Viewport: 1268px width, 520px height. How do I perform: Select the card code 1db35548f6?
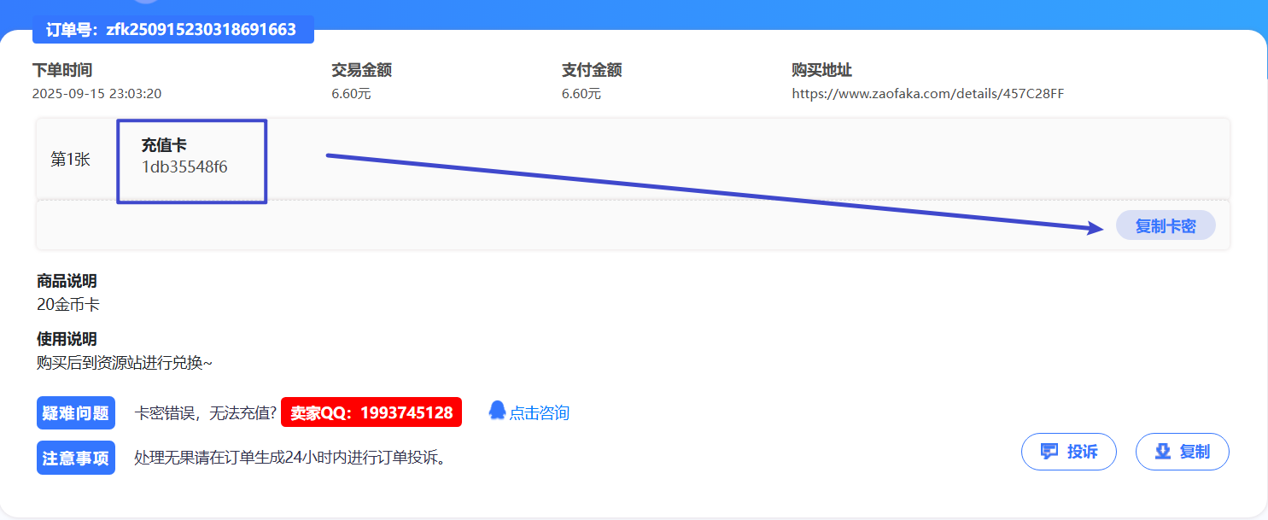pos(184,167)
